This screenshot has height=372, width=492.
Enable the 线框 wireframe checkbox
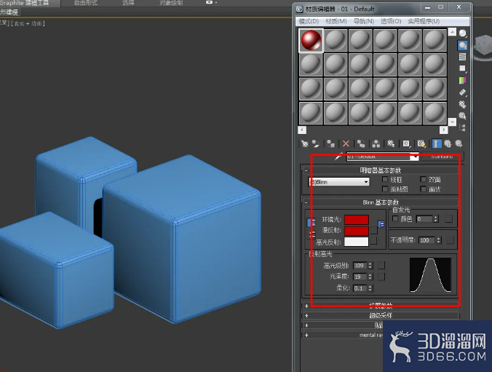(x=385, y=179)
